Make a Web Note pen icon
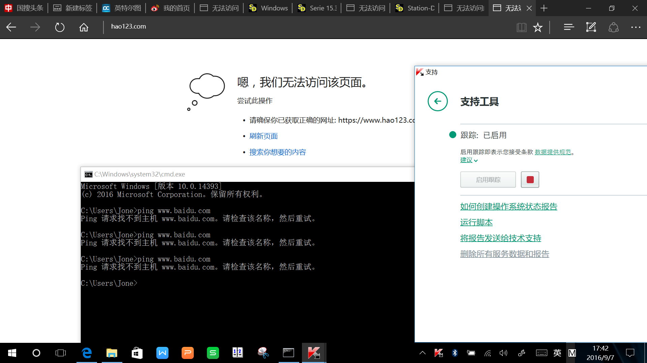Viewport: 647px width, 363px height. 591,27
